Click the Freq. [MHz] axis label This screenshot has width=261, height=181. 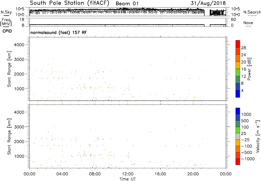point(6,22)
